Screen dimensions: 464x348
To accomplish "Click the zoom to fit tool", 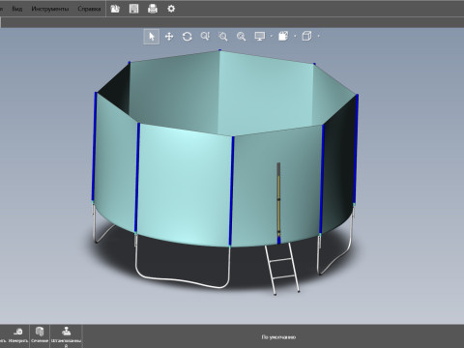I will point(242,37).
